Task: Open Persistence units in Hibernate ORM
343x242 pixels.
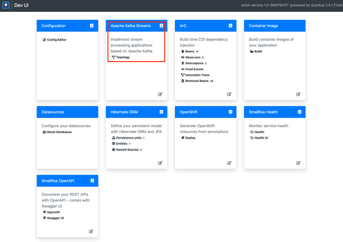Action: pyautogui.click(x=128, y=138)
